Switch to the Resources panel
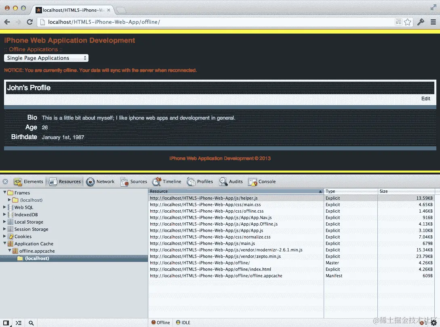Viewport: 440px width, 327px height. pyautogui.click(x=65, y=181)
